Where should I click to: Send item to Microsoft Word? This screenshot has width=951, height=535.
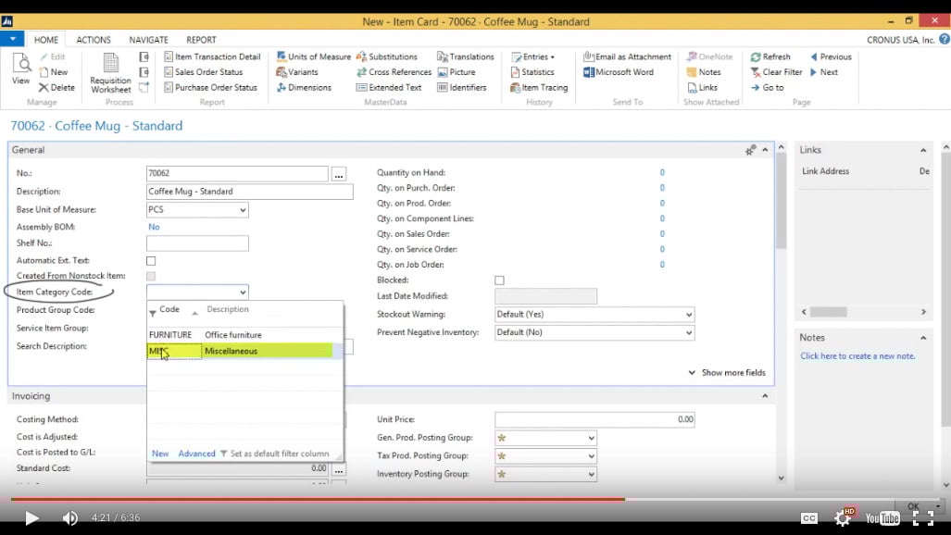click(x=619, y=71)
